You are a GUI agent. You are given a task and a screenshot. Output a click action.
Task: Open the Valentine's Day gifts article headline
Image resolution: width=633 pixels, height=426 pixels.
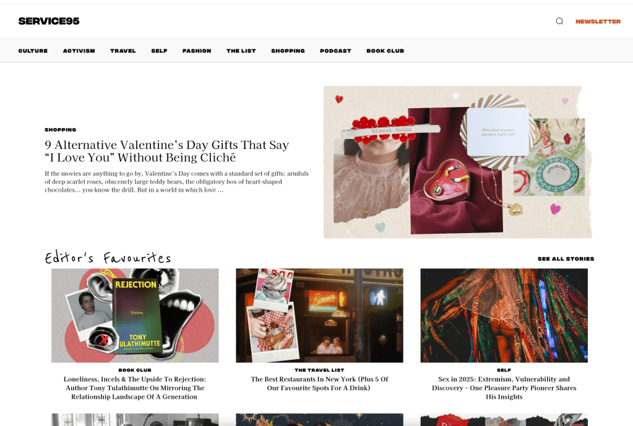pos(166,151)
